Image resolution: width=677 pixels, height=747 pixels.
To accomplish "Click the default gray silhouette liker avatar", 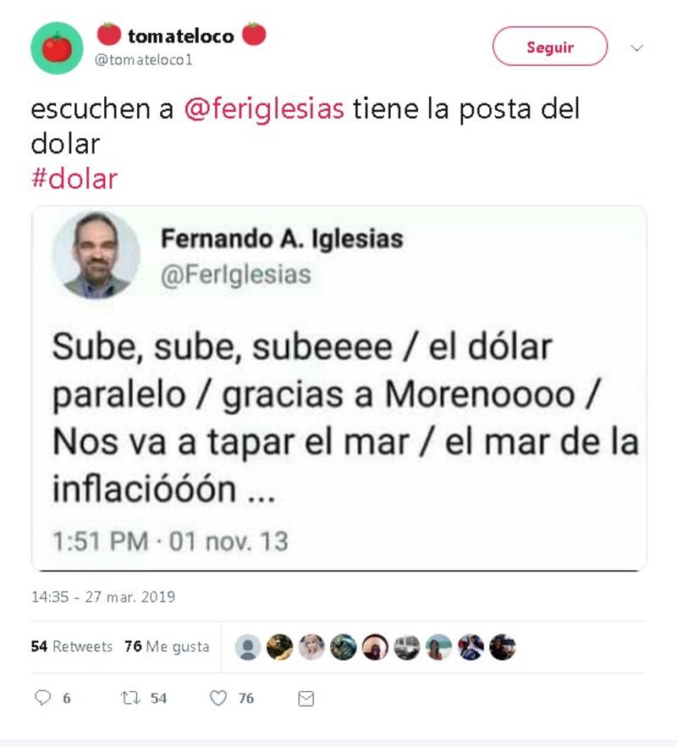I will [248, 647].
